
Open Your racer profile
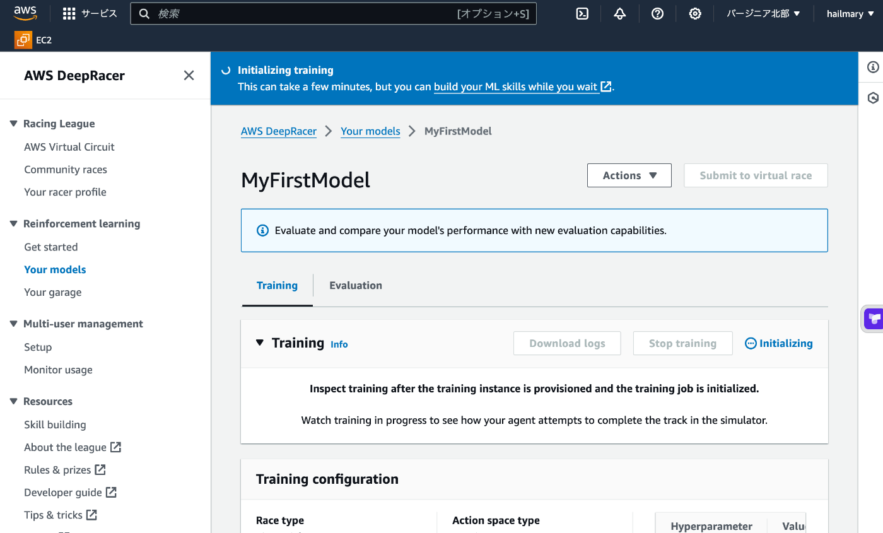coord(65,192)
